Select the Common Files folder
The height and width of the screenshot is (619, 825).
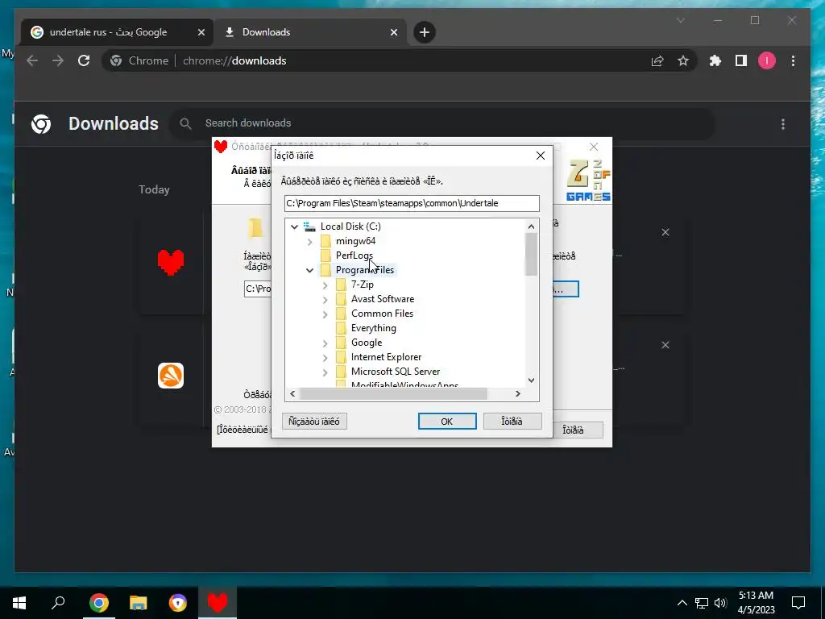click(x=382, y=314)
